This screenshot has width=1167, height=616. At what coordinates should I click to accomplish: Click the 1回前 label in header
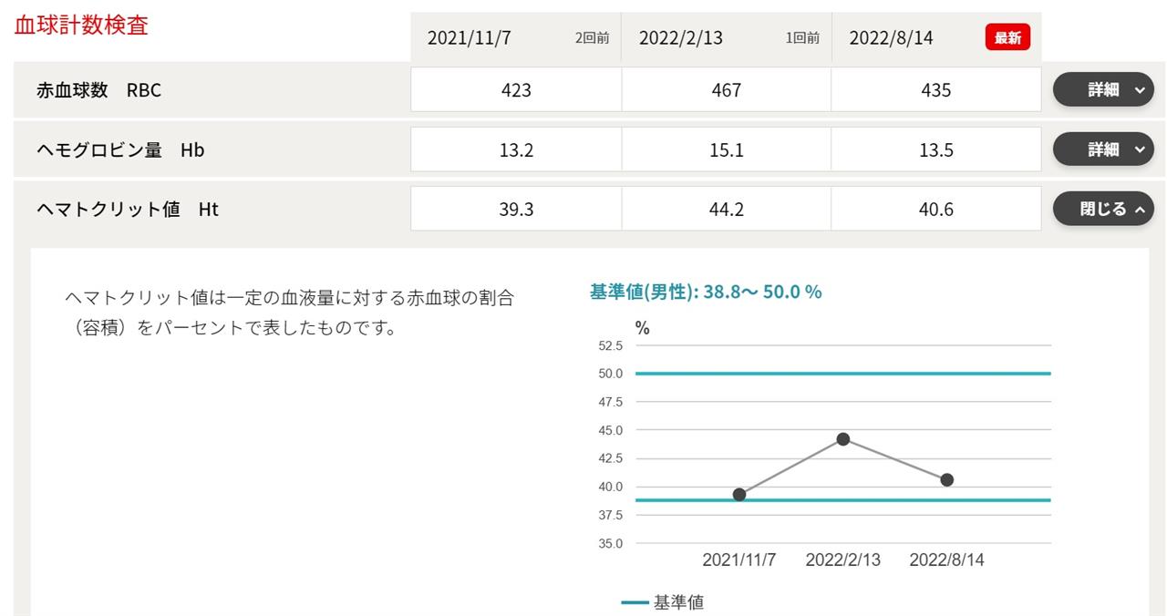(802, 38)
